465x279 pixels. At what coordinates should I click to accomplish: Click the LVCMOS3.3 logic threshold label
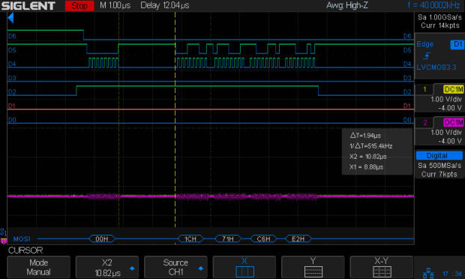pos(436,67)
